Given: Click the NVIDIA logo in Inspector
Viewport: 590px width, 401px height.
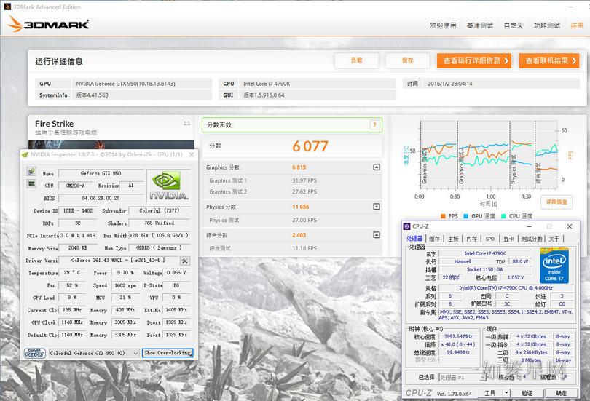Looking at the screenshot, I should pos(168,186).
